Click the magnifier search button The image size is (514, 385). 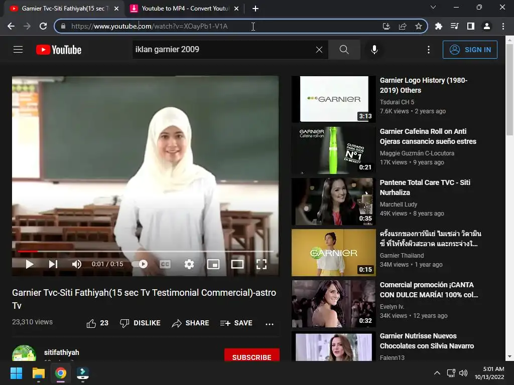tap(344, 50)
